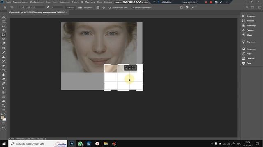
Task: Open the Коррекция (Adjustments) panel
Action: tap(249, 49)
